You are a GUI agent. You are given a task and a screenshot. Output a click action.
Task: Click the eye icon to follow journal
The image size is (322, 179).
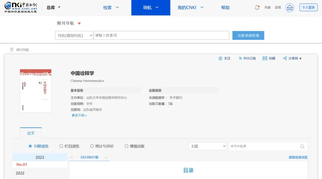pos(220,58)
